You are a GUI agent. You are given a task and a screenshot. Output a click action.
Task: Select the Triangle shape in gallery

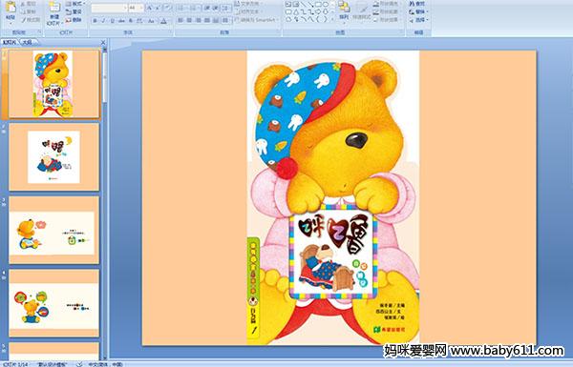pyautogui.click(x=296, y=12)
